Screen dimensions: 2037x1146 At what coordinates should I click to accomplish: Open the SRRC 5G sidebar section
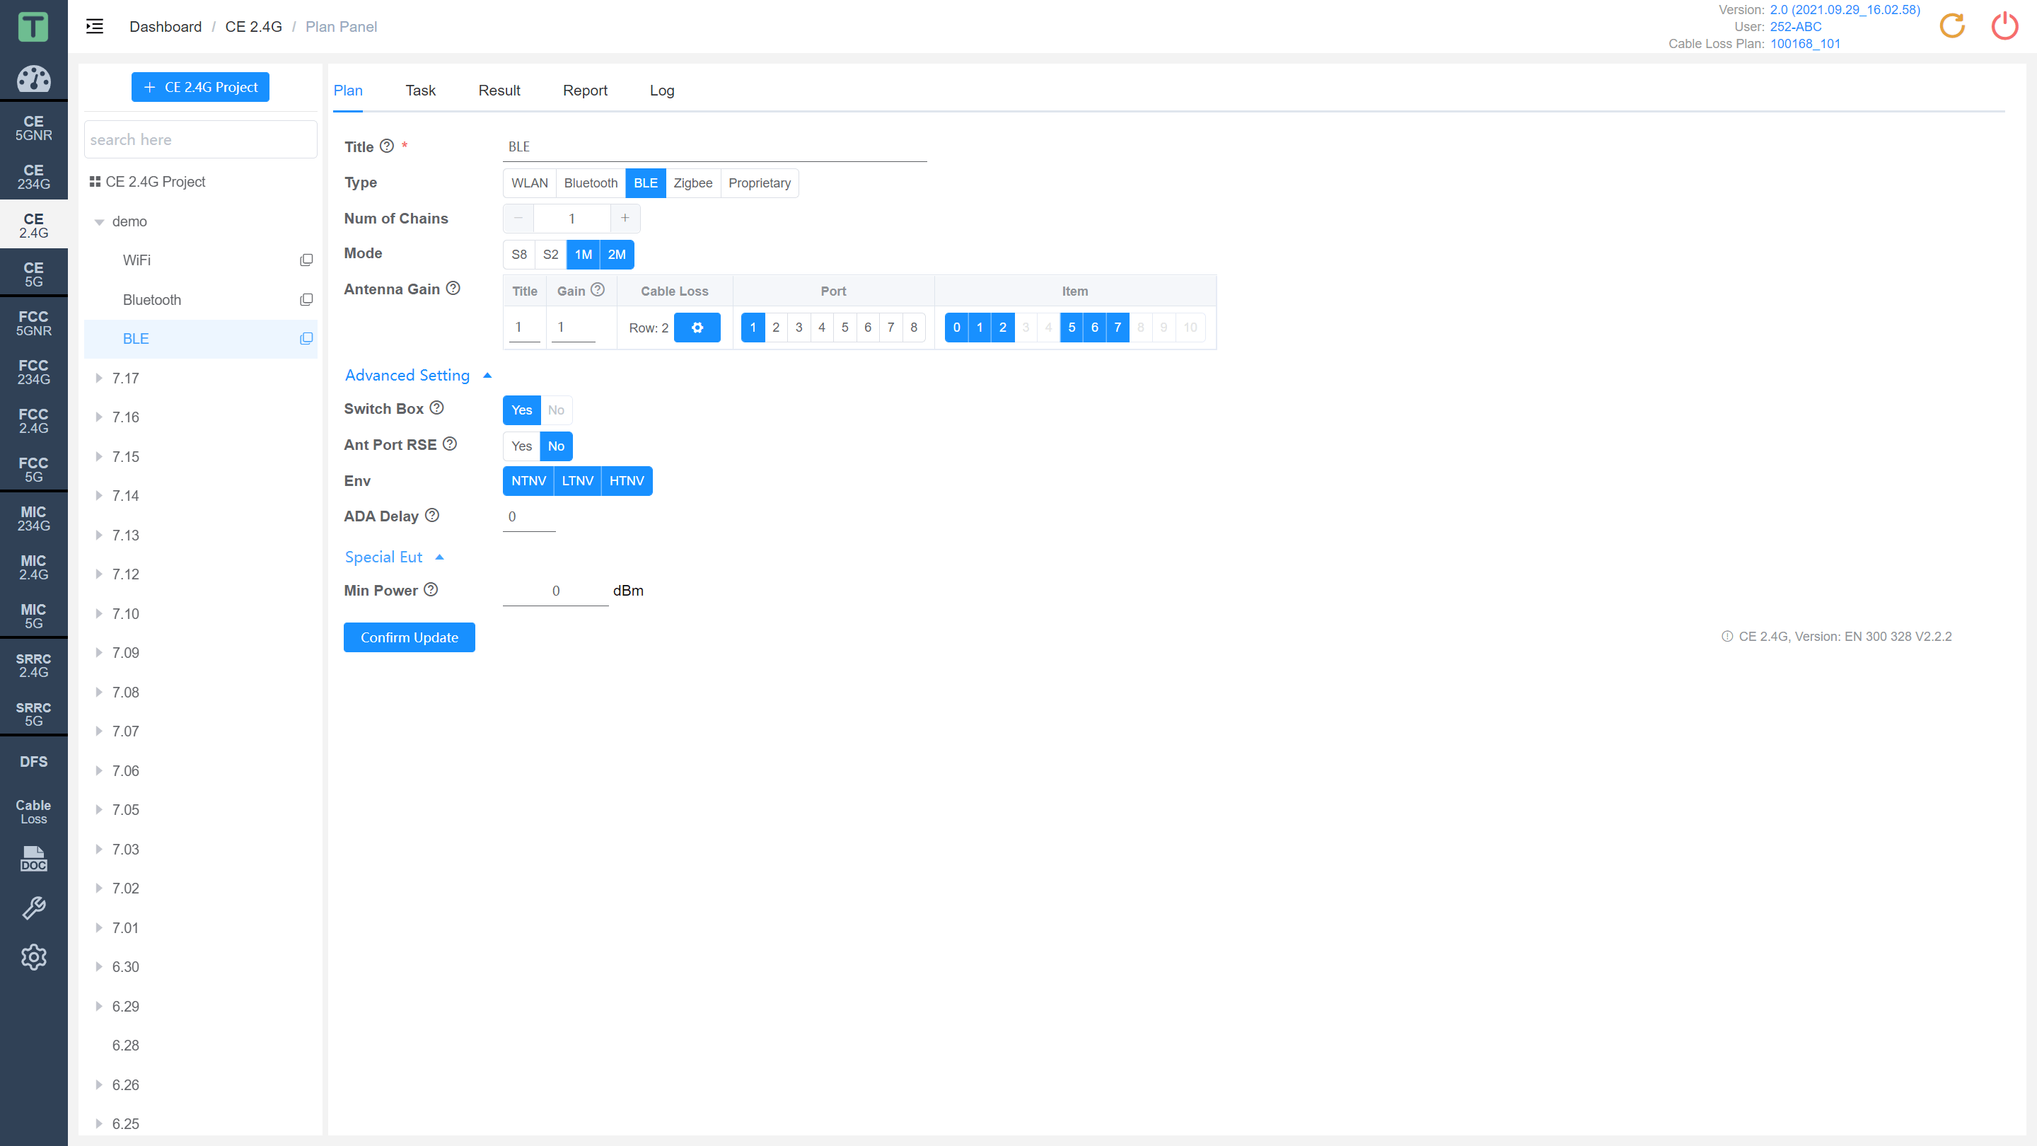pyautogui.click(x=33, y=713)
